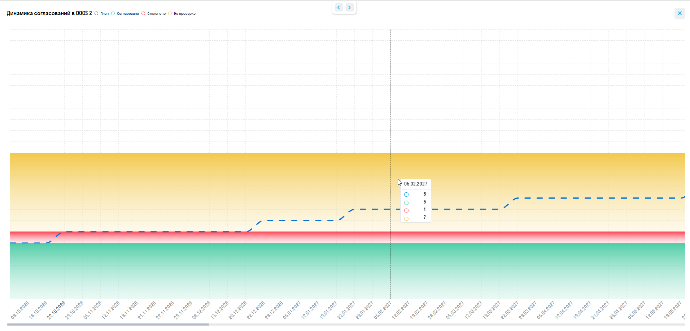
Task: Click the x-axis label 19.01.2027
Action: tap(328, 310)
